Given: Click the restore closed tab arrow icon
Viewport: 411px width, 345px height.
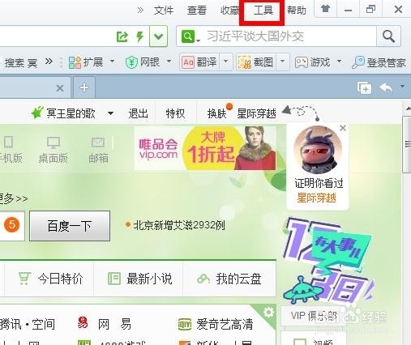Looking at the screenshot, I should [386, 87].
